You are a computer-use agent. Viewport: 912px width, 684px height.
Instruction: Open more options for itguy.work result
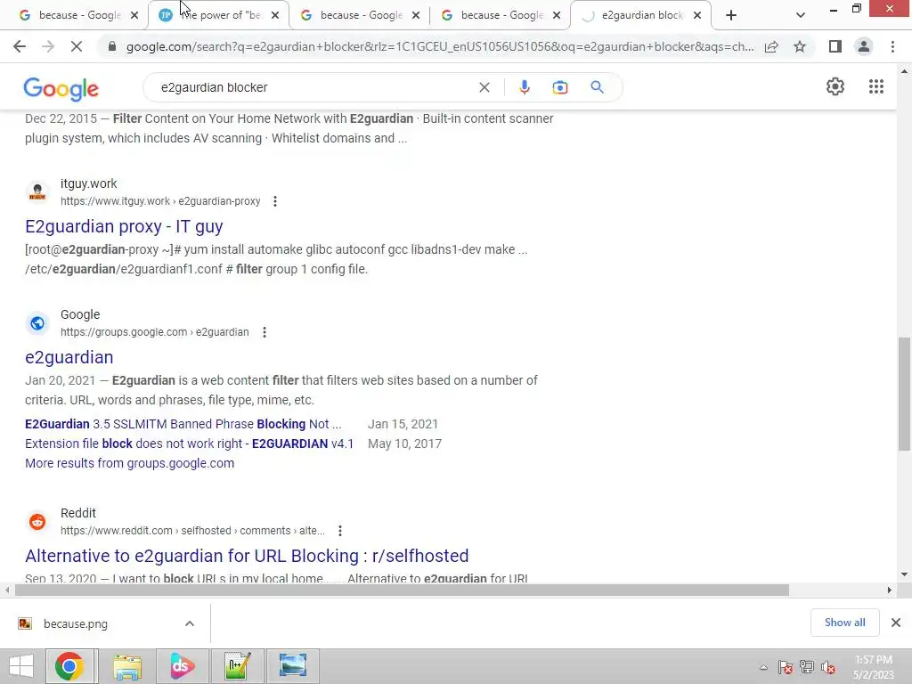pyautogui.click(x=275, y=201)
